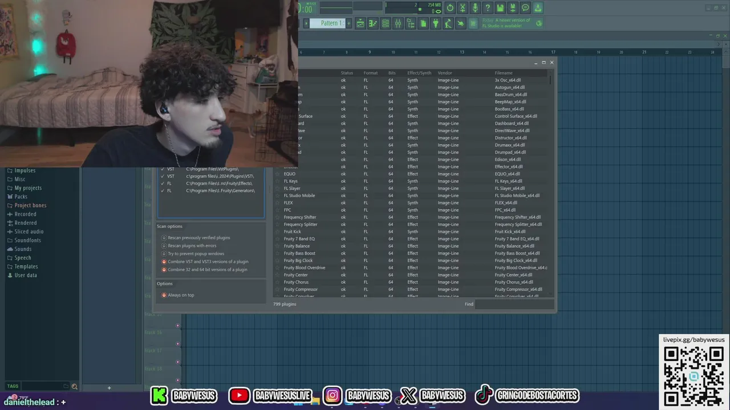
Task: Click the magnifier search icon in browser
Action: click(74, 386)
